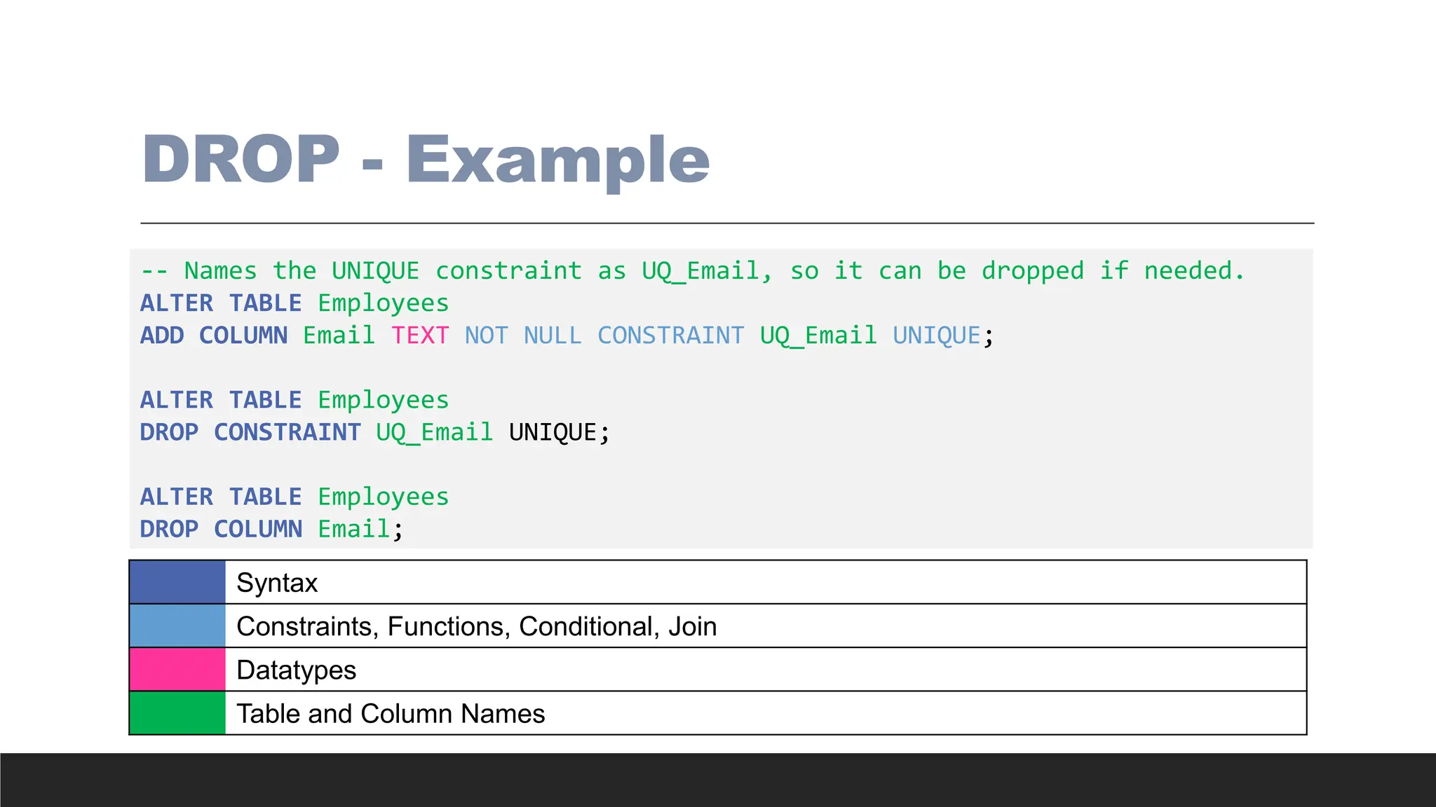The width and height of the screenshot is (1436, 807).
Task: Click 'Constraints, Functions, Conditional, Join' legend label
Action: click(477, 626)
